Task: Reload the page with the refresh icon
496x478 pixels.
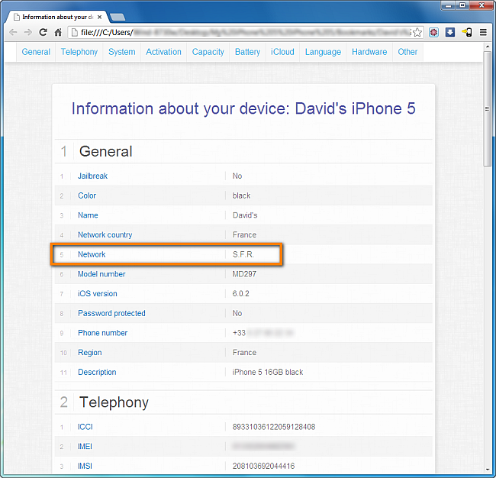Action: (43, 32)
